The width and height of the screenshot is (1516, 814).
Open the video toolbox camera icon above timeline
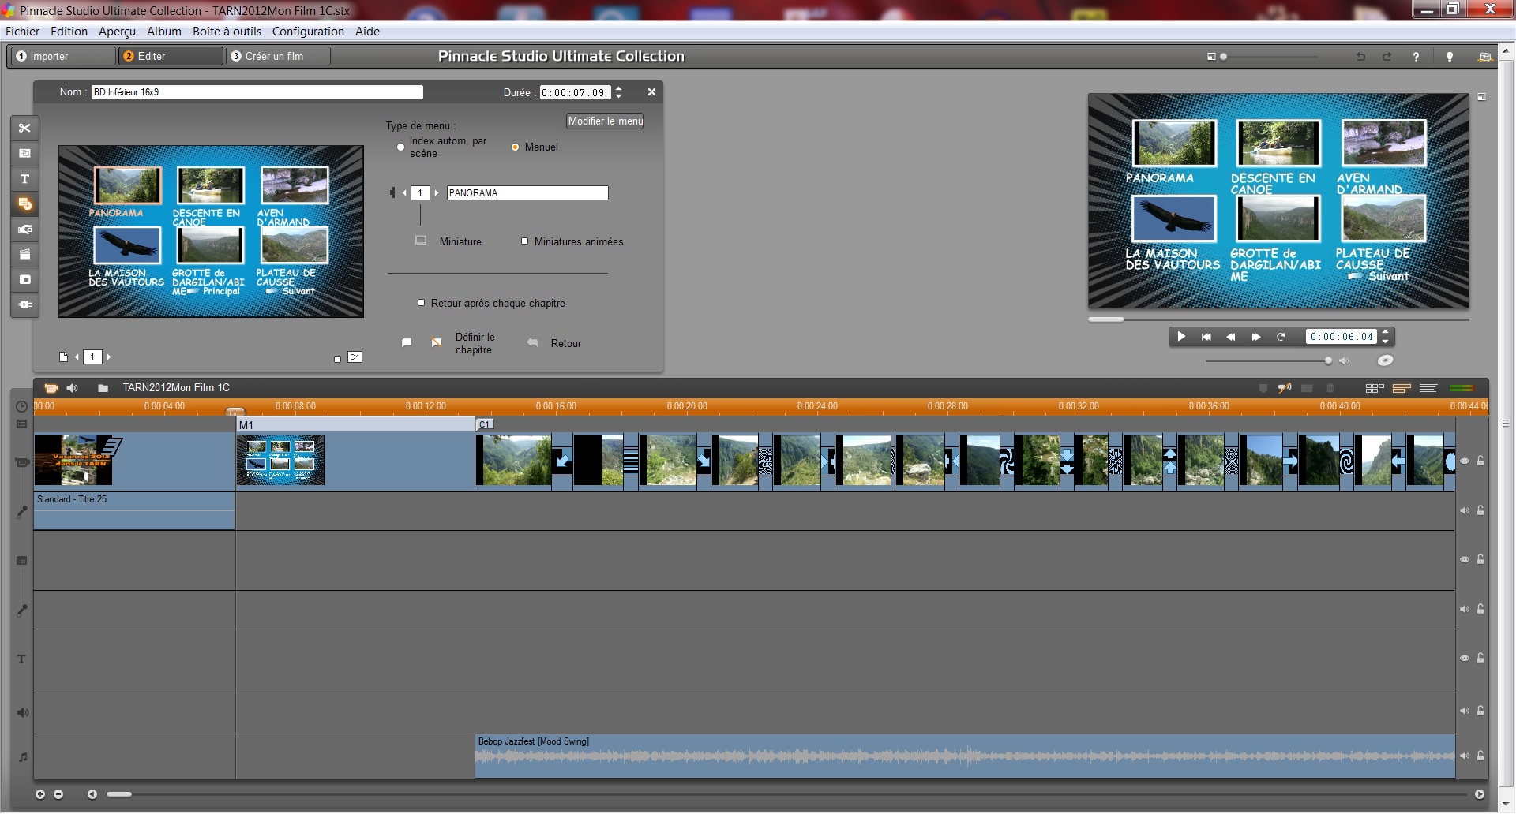(x=51, y=388)
